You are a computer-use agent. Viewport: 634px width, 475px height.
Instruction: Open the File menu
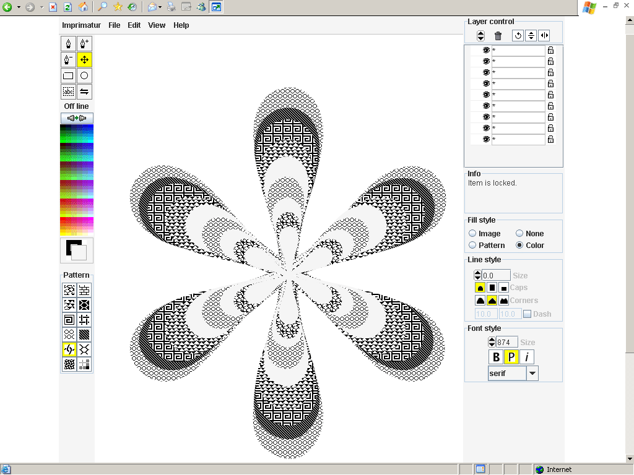tap(114, 25)
